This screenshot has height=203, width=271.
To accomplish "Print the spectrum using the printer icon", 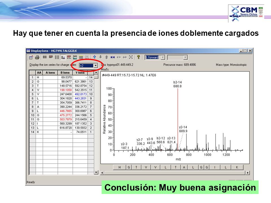I will 37,57.
